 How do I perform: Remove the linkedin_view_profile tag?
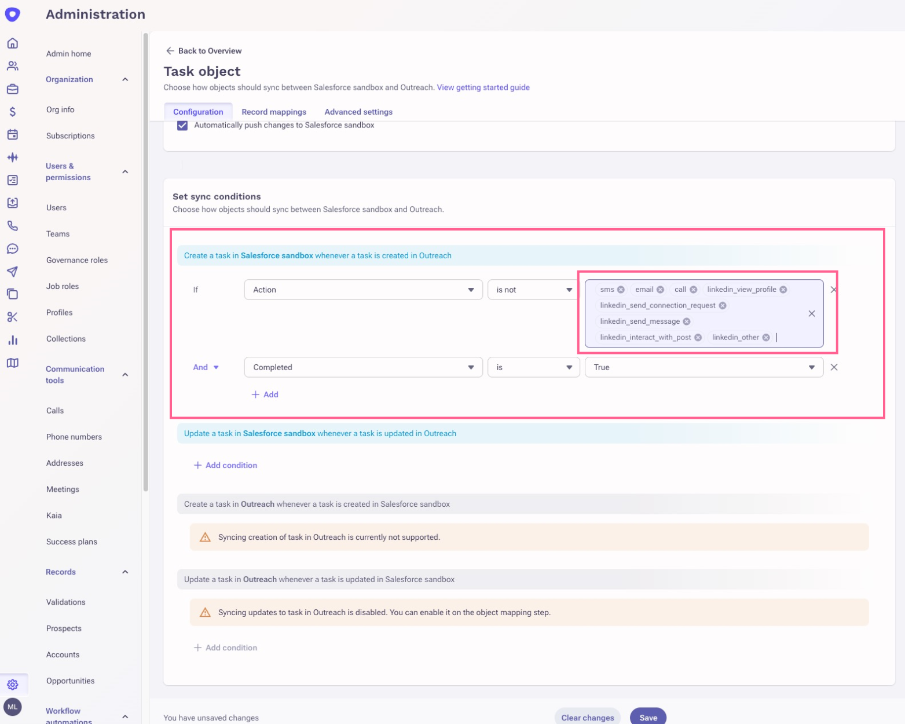[783, 290]
